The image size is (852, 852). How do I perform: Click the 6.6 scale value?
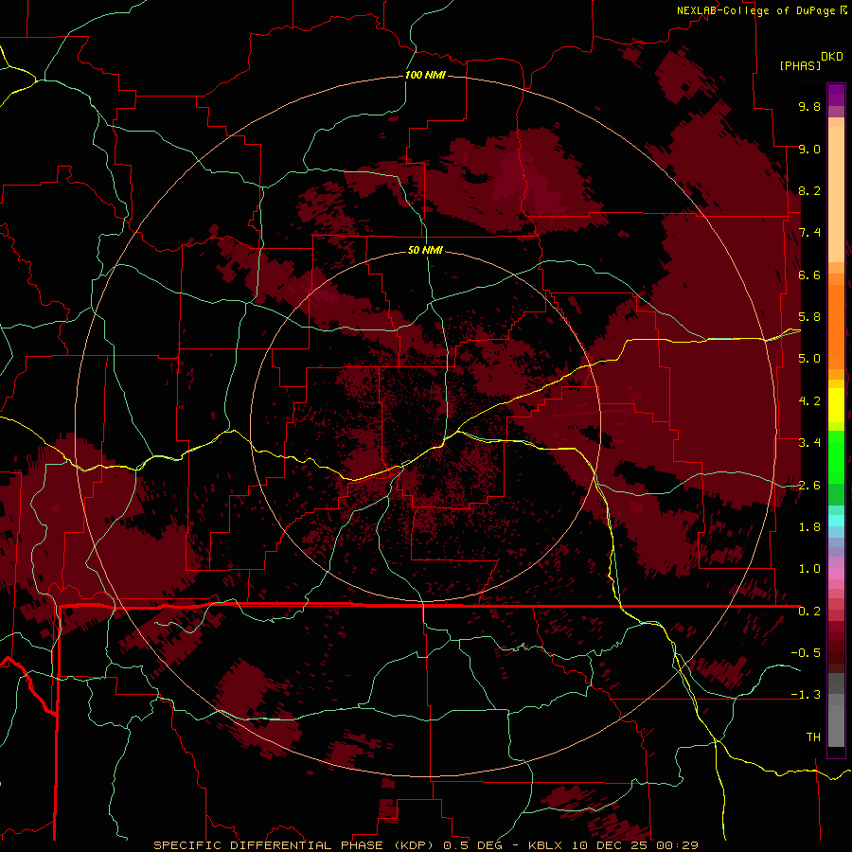point(809,275)
